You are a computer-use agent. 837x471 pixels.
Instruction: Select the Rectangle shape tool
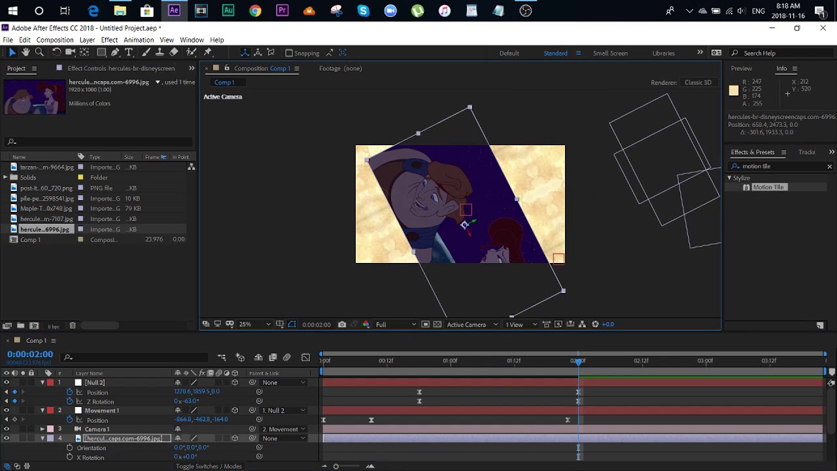101,52
